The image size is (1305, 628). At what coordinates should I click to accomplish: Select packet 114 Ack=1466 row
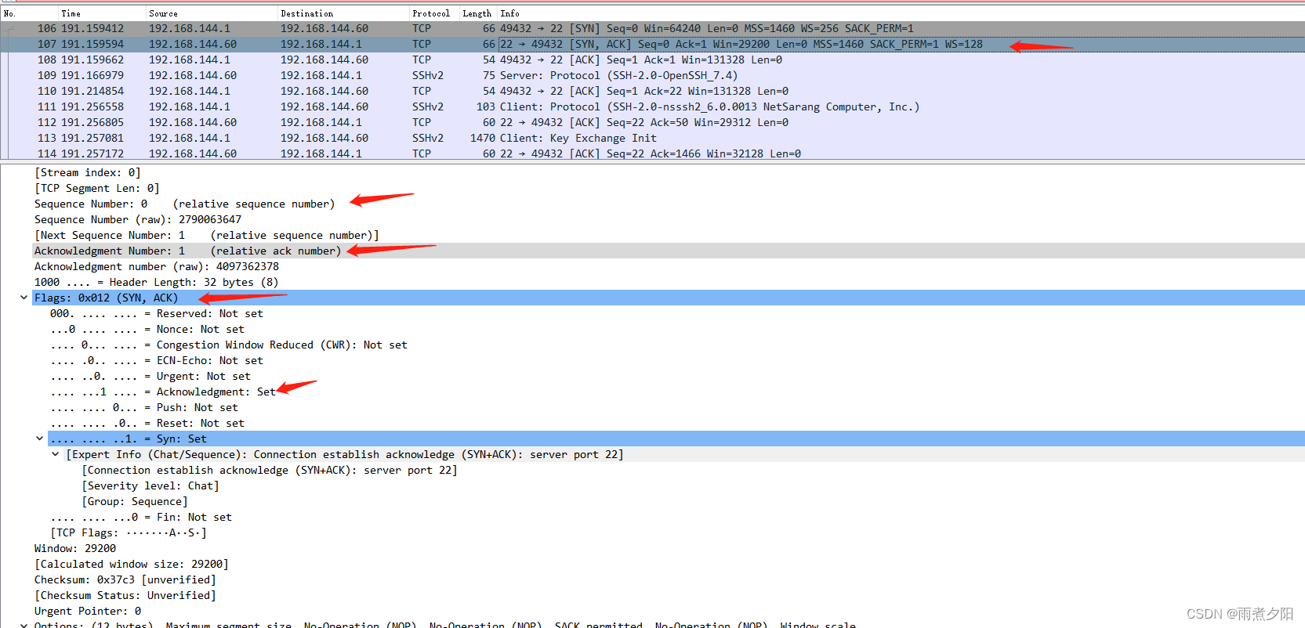pyautogui.click(x=652, y=153)
